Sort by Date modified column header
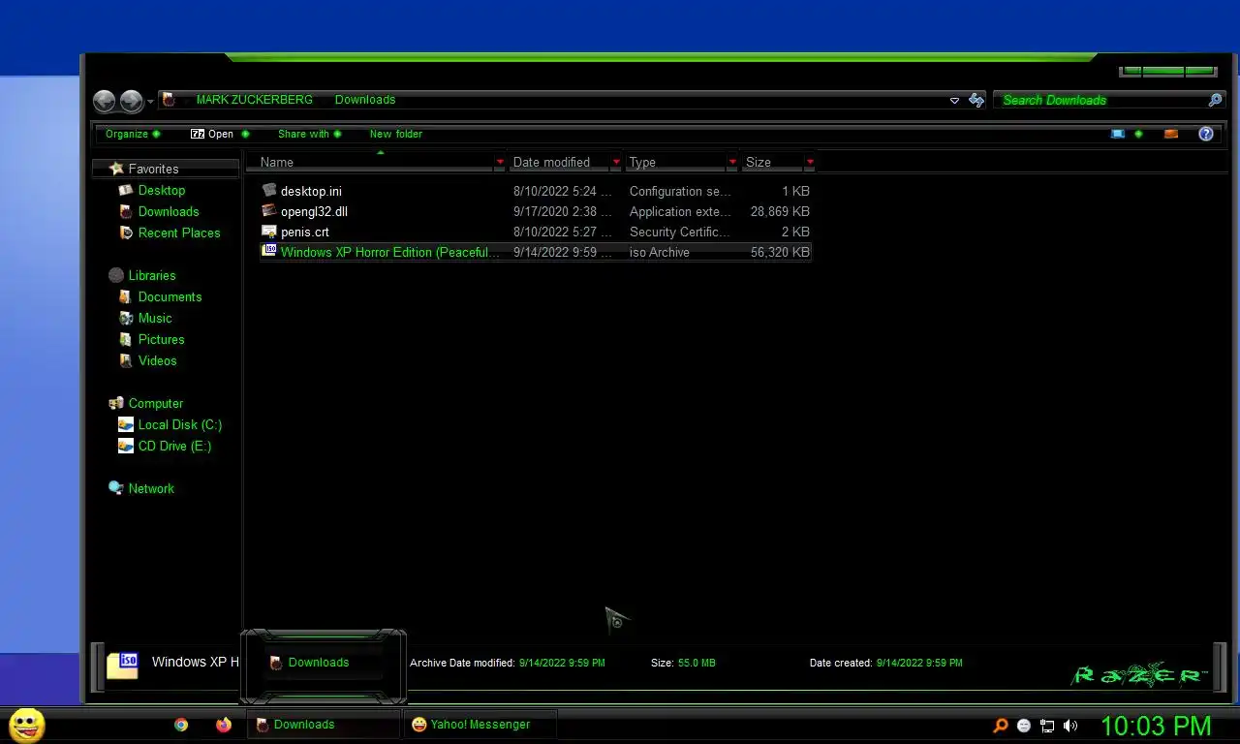1240x744 pixels. point(559,162)
